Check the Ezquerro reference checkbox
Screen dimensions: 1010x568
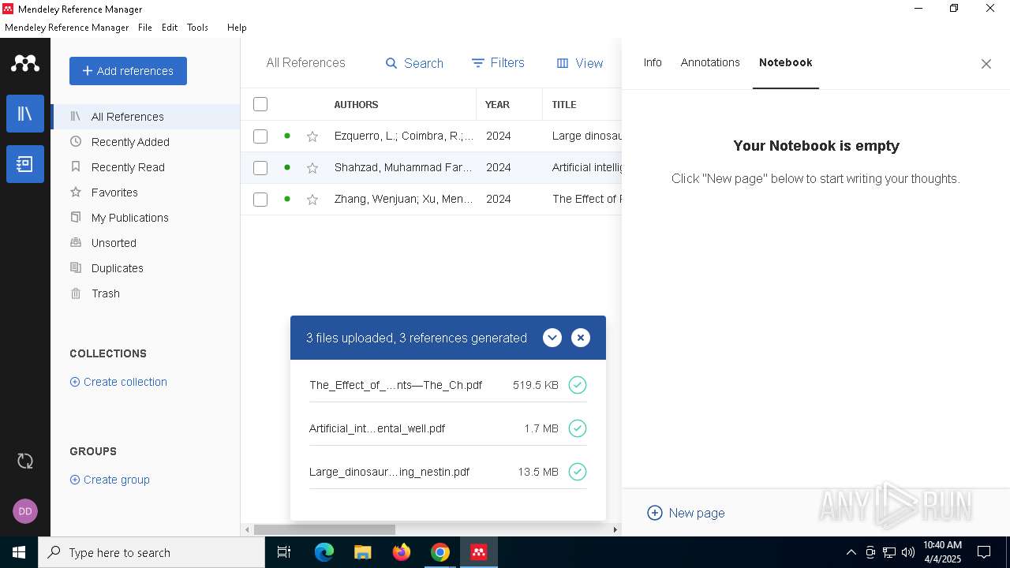260,136
